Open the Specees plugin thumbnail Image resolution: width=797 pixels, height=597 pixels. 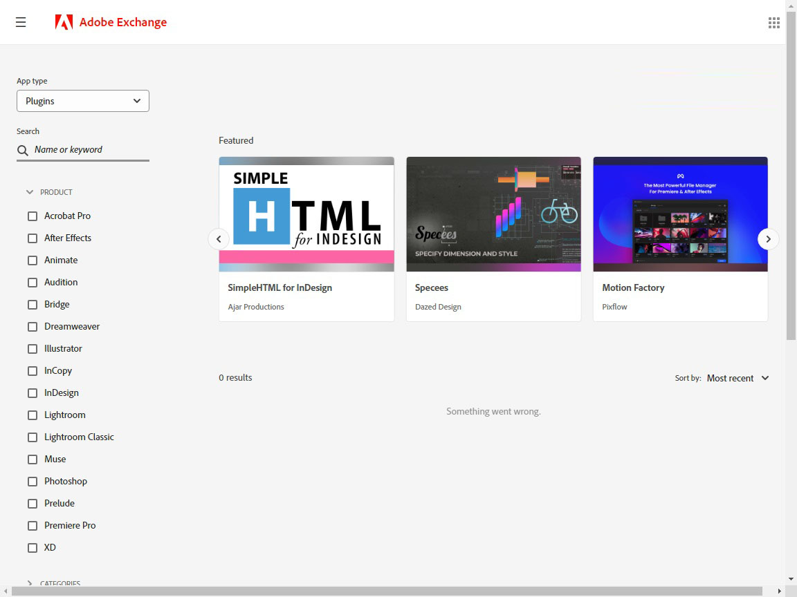pyautogui.click(x=493, y=214)
